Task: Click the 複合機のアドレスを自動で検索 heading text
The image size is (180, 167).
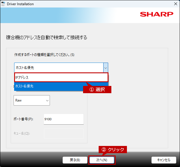Action: [x=46, y=37]
